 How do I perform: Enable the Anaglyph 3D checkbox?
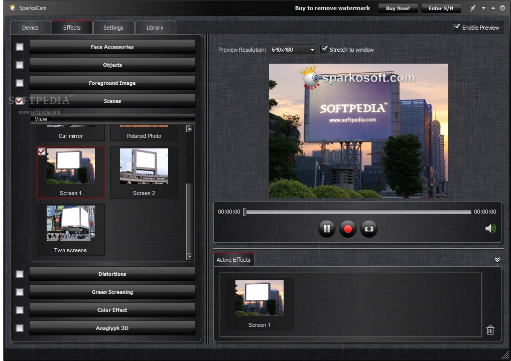20,328
